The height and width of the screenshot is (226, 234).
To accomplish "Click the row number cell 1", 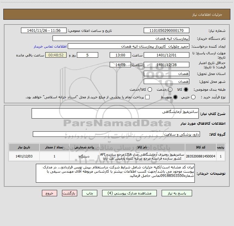I will click(221, 156).
